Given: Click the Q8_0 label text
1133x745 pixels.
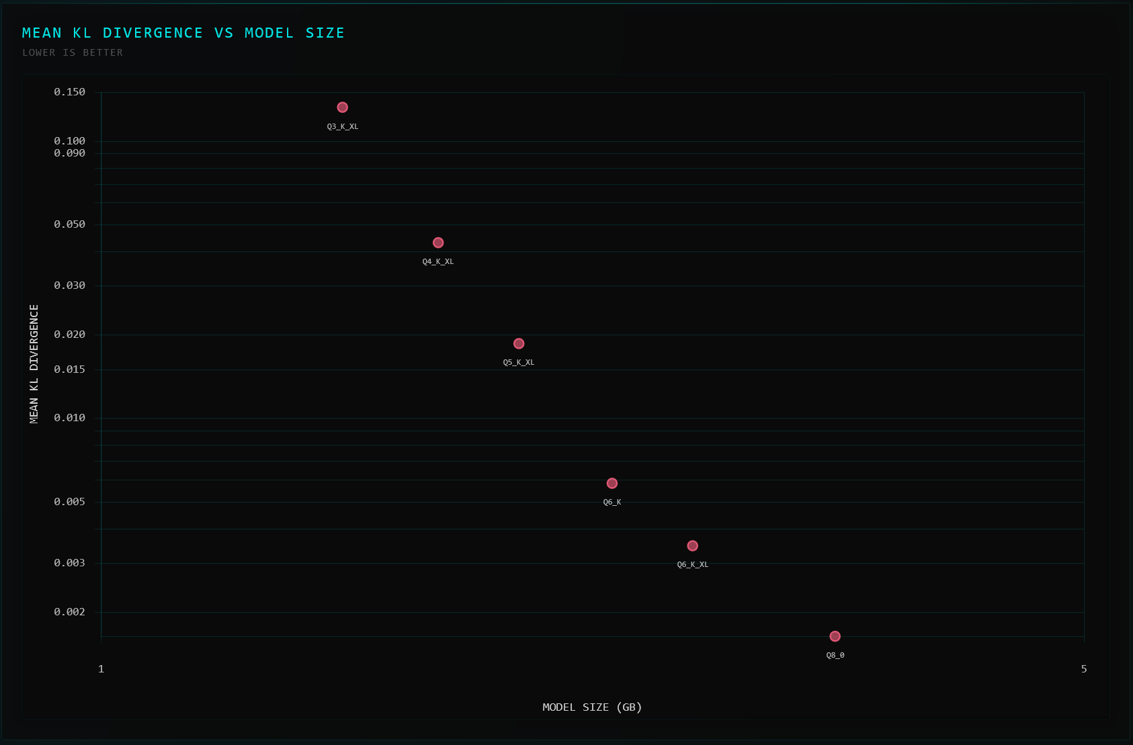Looking at the screenshot, I should [x=835, y=655].
